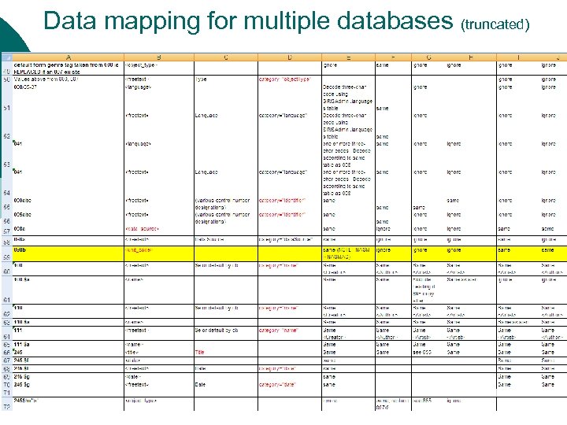This screenshot has height=425, width=567.
Task: Select column C header
Action: 226,57
